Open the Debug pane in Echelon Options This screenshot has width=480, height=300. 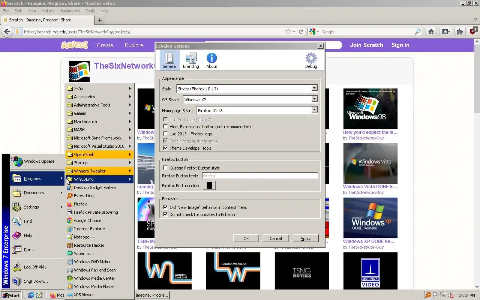[311, 60]
